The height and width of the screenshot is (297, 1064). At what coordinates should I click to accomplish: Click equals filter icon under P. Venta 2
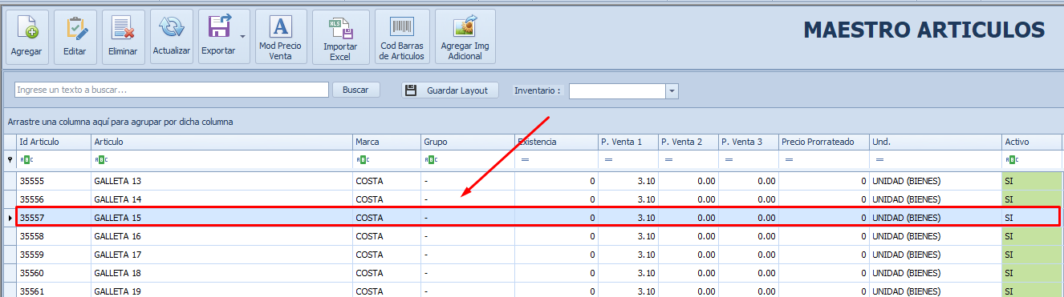(668, 160)
